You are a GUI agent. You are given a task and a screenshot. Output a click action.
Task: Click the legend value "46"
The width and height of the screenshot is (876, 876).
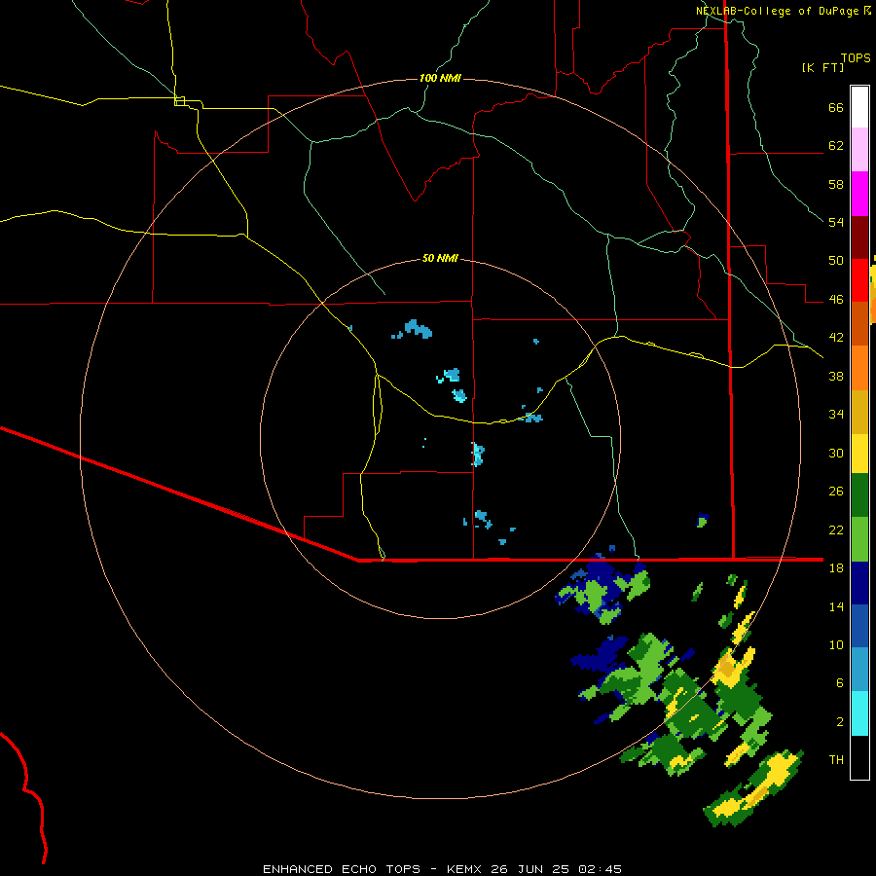[x=836, y=300]
